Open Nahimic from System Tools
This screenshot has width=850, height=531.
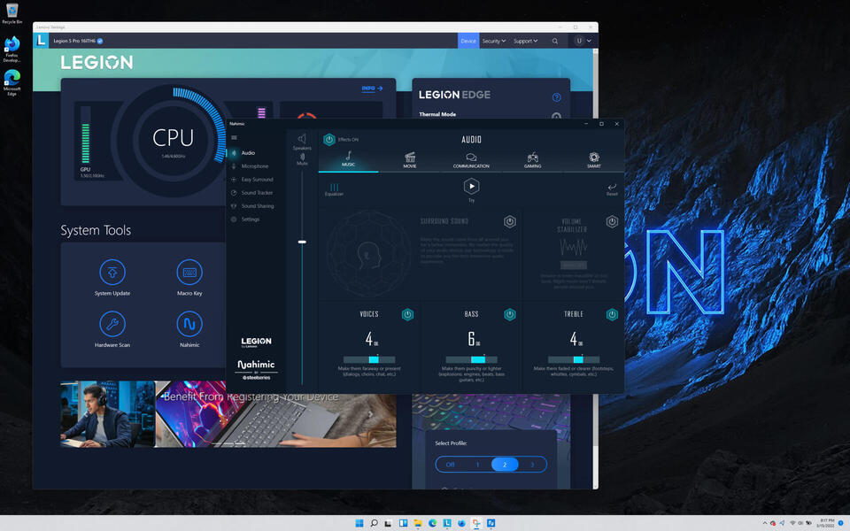[189, 329]
